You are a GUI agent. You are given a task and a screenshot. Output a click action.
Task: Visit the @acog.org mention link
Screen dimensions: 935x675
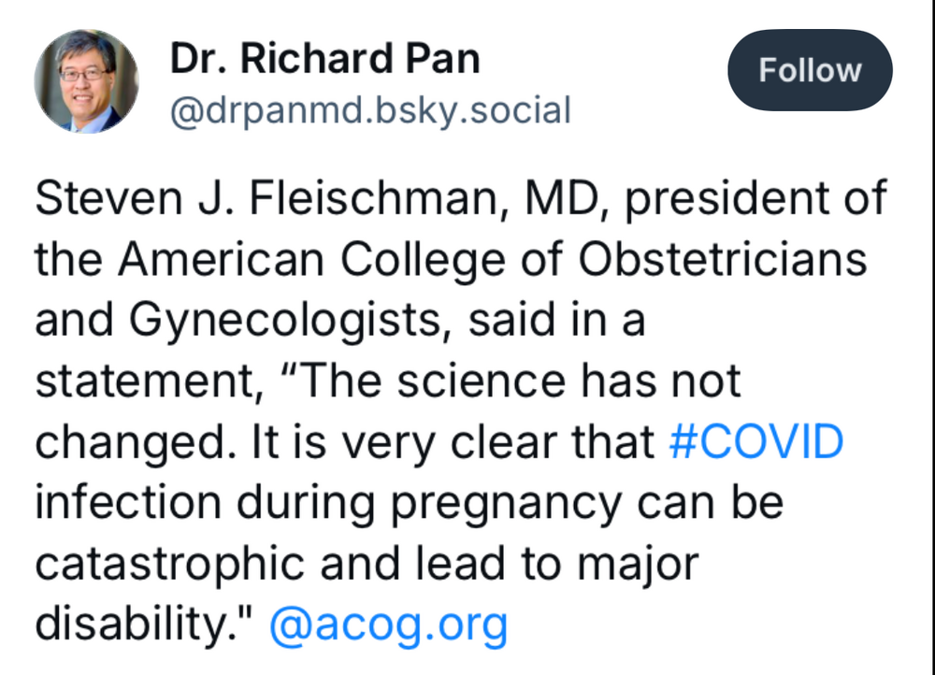(x=388, y=625)
